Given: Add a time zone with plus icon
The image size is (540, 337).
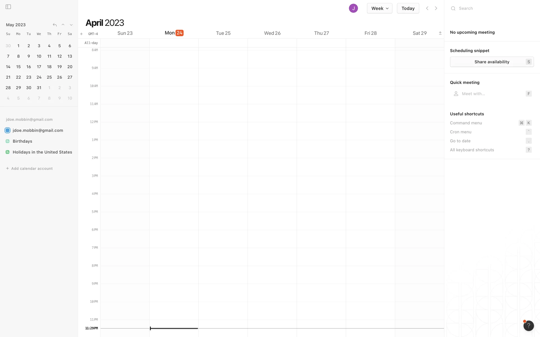Looking at the screenshot, I should coord(81,34).
